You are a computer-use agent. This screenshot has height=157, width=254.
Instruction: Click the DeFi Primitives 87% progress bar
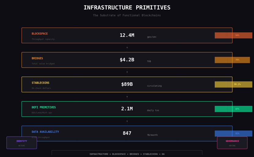point(233,109)
